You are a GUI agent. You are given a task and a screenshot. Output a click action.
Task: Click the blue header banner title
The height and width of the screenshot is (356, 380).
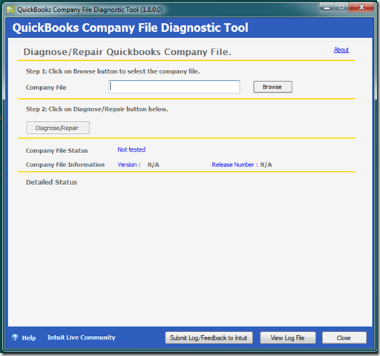point(130,27)
